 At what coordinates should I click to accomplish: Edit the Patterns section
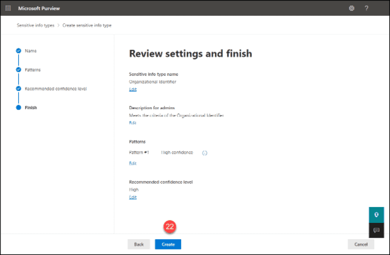point(133,163)
